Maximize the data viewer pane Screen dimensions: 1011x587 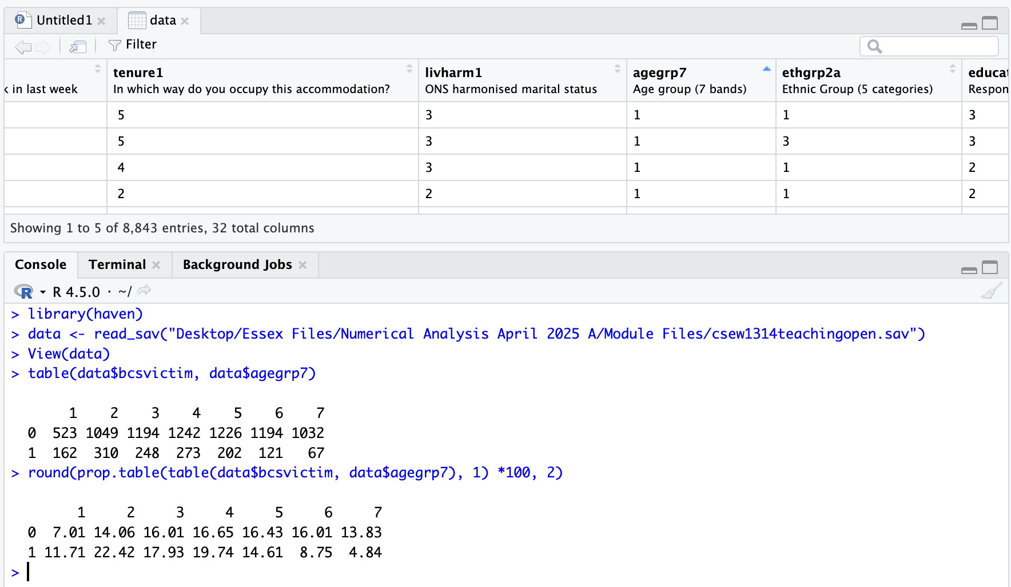coord(990,23)
